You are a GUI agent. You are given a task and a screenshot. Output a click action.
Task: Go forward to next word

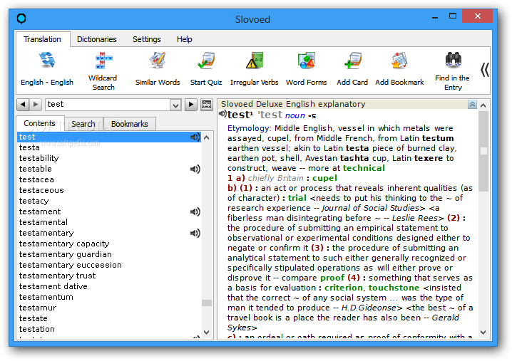tap(36, 105)
